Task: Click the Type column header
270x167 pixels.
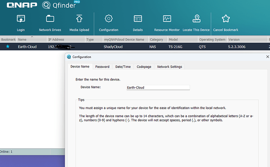Action: point(94,40)
